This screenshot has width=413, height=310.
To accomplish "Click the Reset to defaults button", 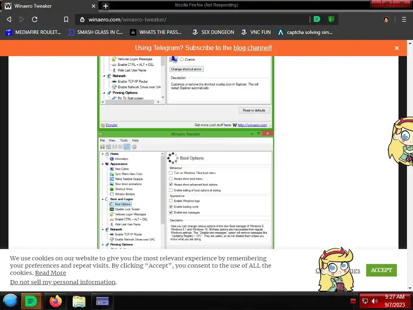I will pyautogui.click(x=254, y=111).
